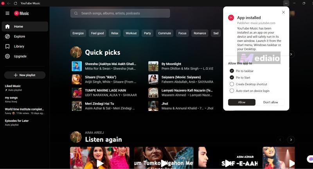Open the Quick picks heading
This screenshot has width=313, height=169.
[103, 53]
